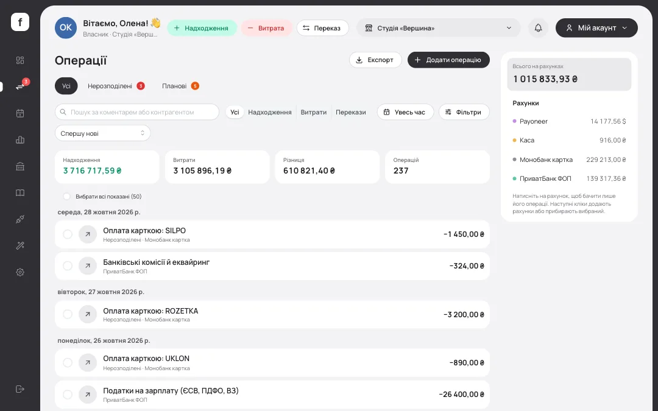Click the arrow icon on UKLON row

(88, 363)
